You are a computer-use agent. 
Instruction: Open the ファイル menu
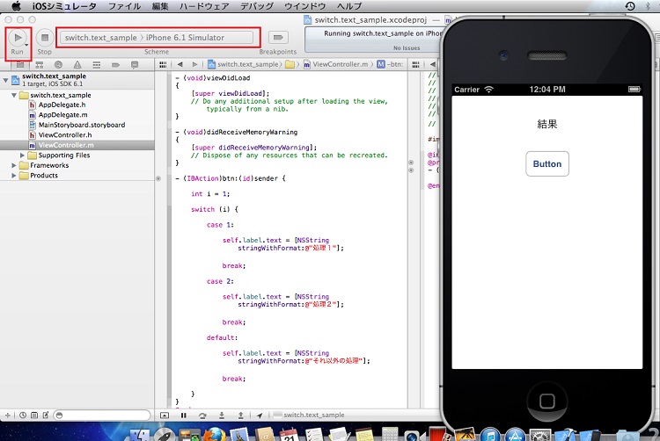(x=125, y=6)
